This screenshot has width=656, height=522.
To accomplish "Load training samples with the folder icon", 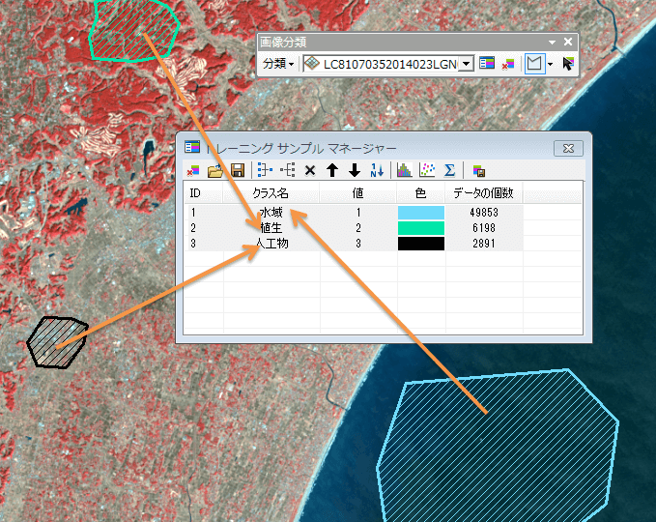I will pos(215,170).
